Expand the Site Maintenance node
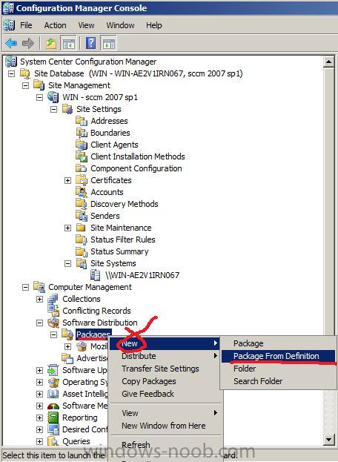 pos(67,228)
